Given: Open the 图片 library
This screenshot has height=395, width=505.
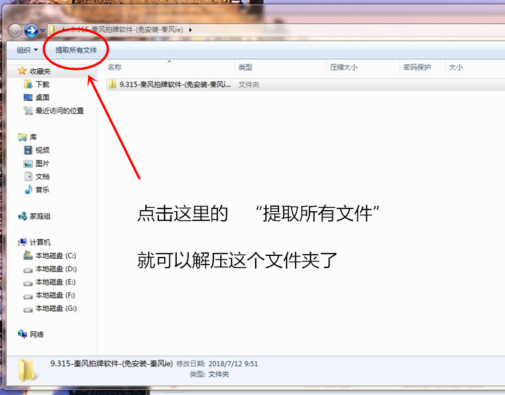Looking at the screenshot, I should pyautogui.click(x=42, y=163).
